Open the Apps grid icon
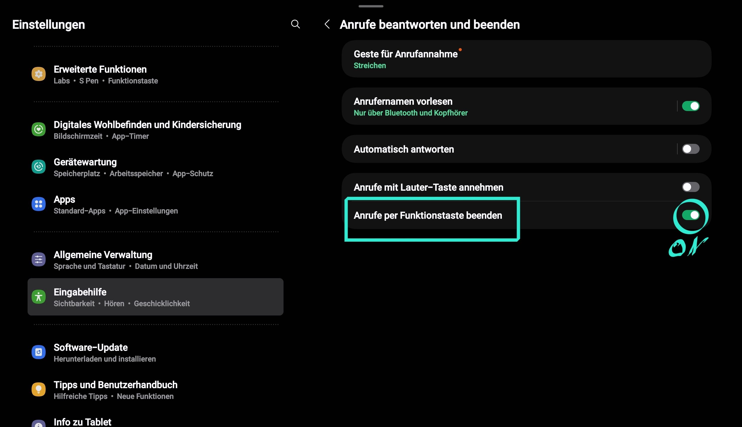 point(38,204)
